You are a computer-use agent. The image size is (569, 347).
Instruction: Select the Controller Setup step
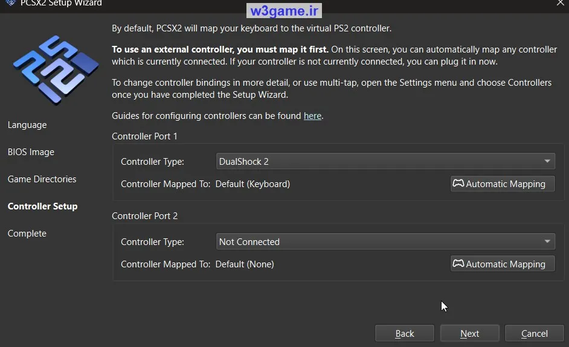42,206
